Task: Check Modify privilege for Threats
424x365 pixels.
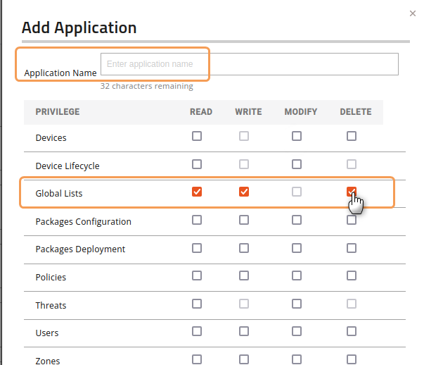Action: point(297,304)
